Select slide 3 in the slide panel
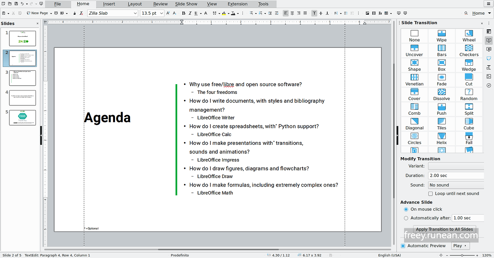The height and width of the screenshot is (258, 494). (x=22, y=78)
